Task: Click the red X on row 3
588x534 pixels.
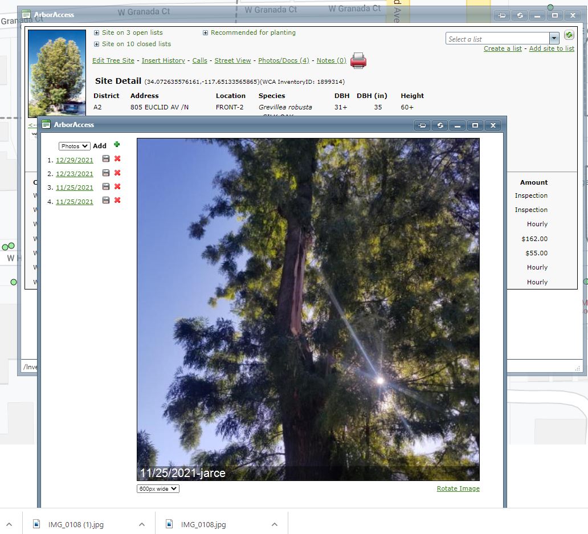Action: pyautogui.click(x=117, y=187)
